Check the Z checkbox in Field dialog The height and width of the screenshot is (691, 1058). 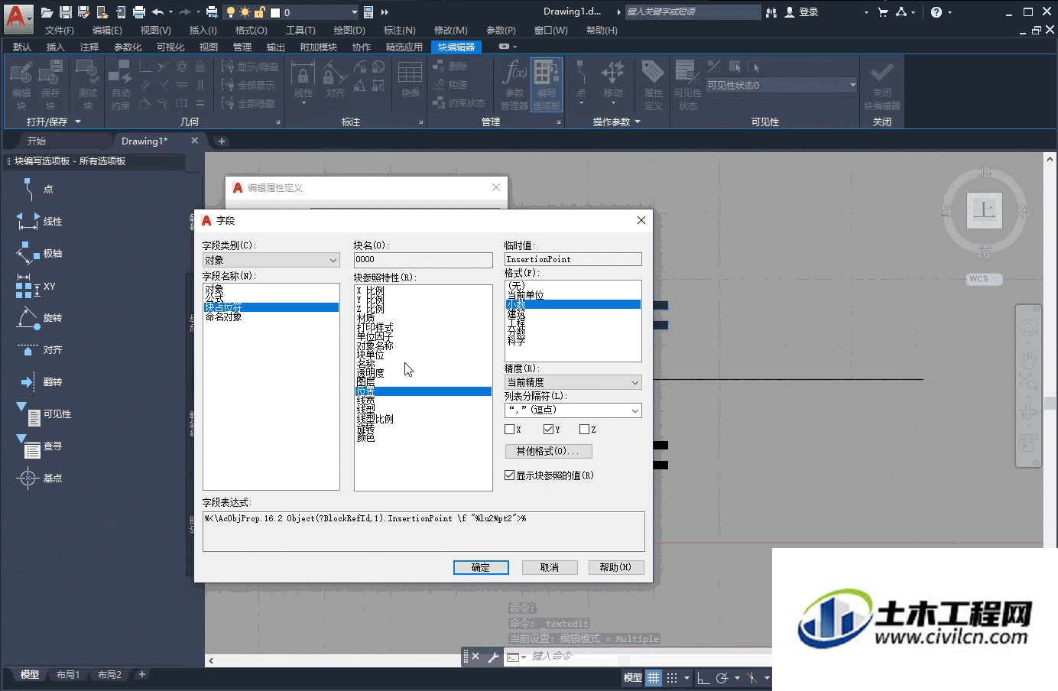point(584,430)
